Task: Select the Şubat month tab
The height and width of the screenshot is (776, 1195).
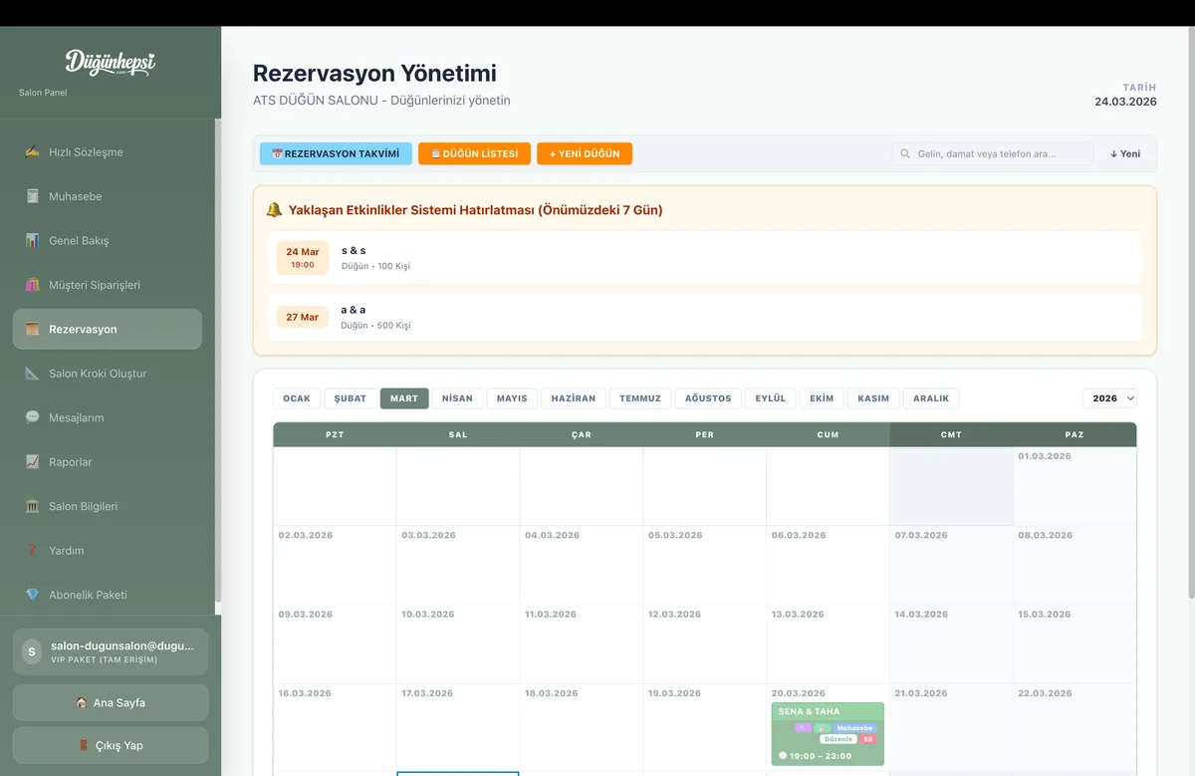Action: coord(351,398)
